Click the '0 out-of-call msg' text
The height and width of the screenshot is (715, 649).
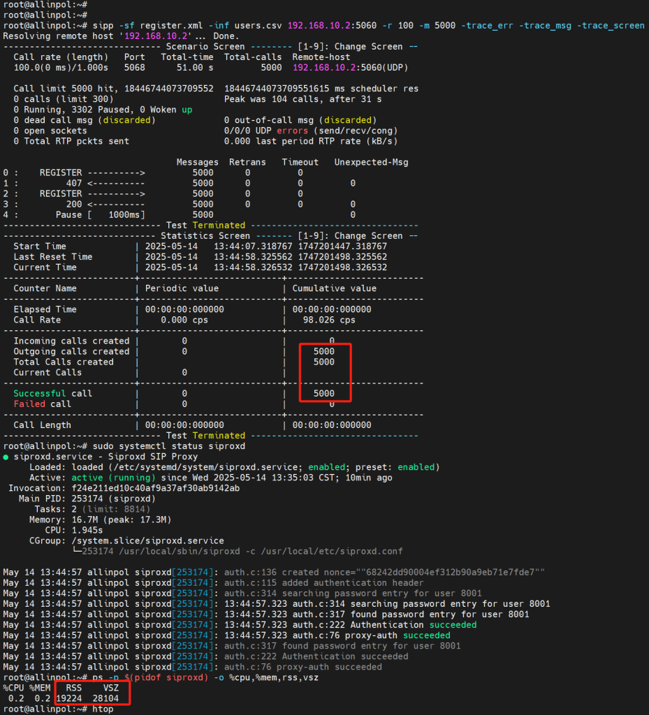click(x=300, y=120)
